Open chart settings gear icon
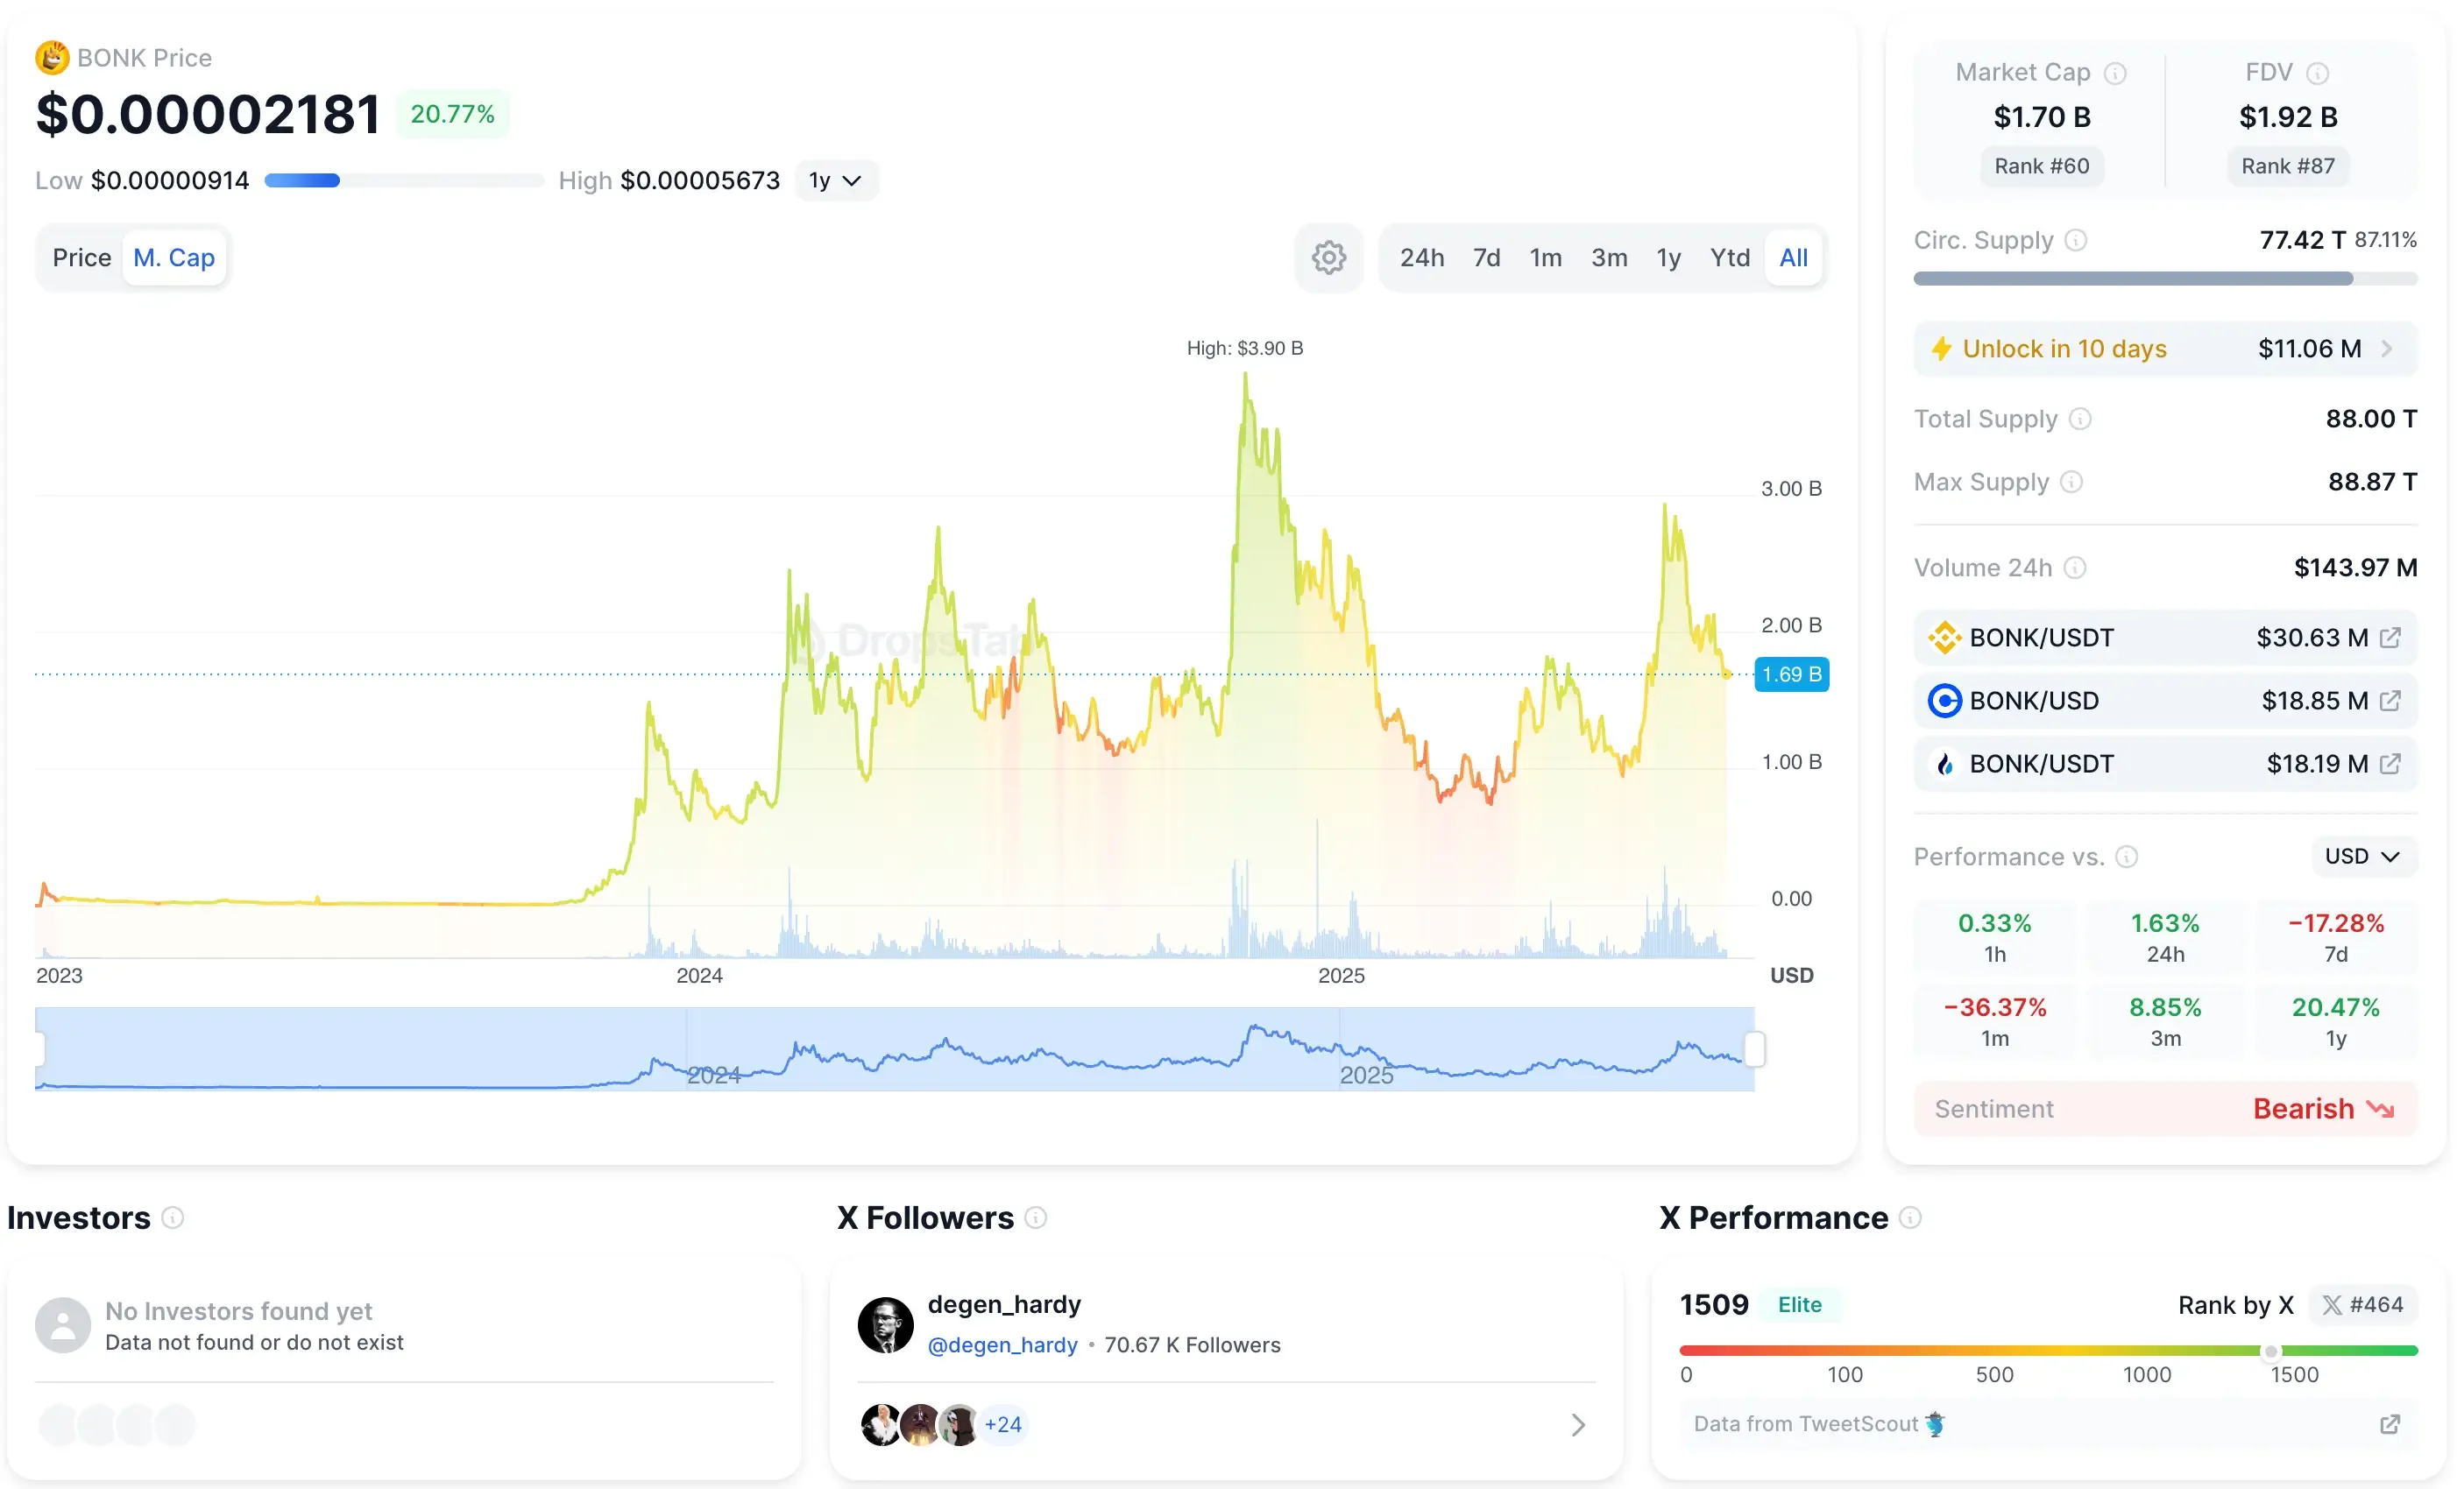 (x=1328, y=258)
